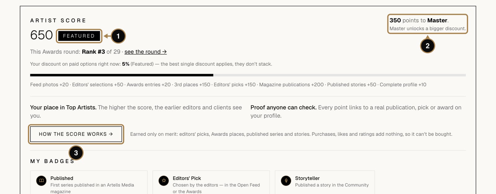The image size is (496, 194).
Task: Click 'Awards entries +20' text
Action: [x=148, y=84]
